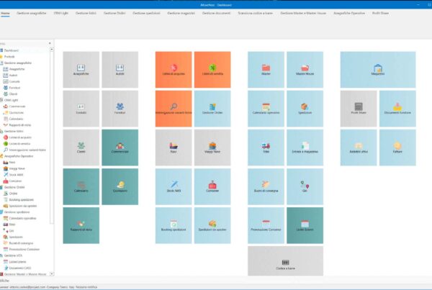Open the Addebiti attivi tile
This screenshot has height=290, width=432.
pyautogui.click(x=359, y=148)
